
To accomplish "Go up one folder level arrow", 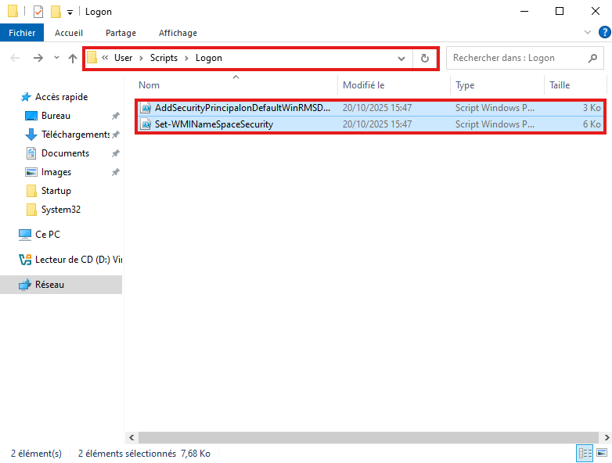I will pyautogui.click(x=73, y=58).
